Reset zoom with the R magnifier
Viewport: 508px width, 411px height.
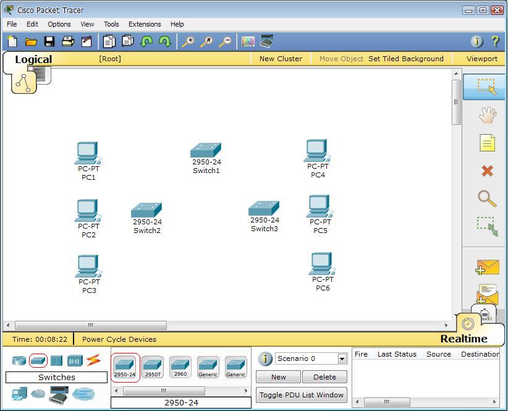pyautogui.click(x=206, y=41)
